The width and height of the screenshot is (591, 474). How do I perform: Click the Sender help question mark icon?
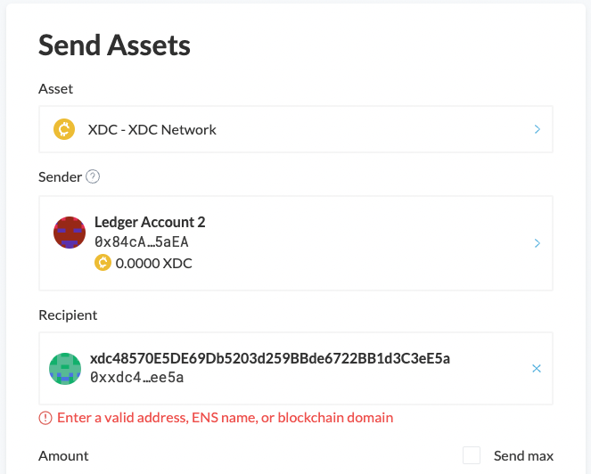click(x=92, y=177)
